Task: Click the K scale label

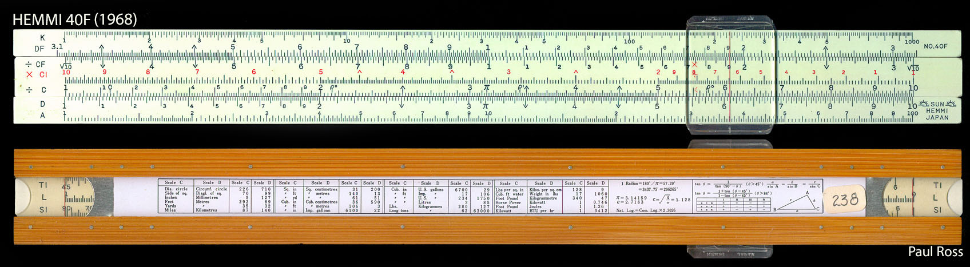Action: click(42, 38)
